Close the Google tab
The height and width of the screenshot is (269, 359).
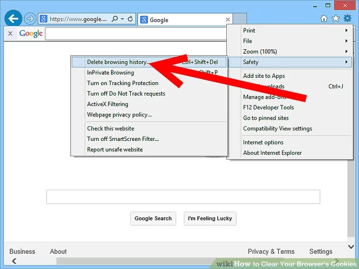click(x=228, y=20)
